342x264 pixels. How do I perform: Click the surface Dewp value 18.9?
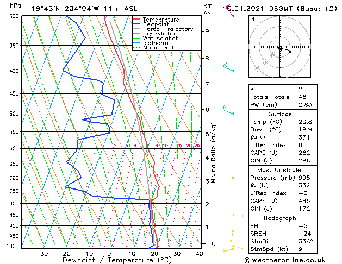(305, 130)
